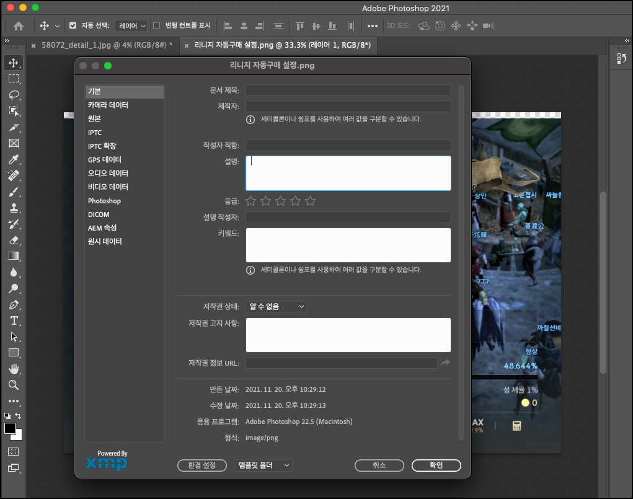
Task: Select the Rectangular Marquee tool
Action: (14, 79)
